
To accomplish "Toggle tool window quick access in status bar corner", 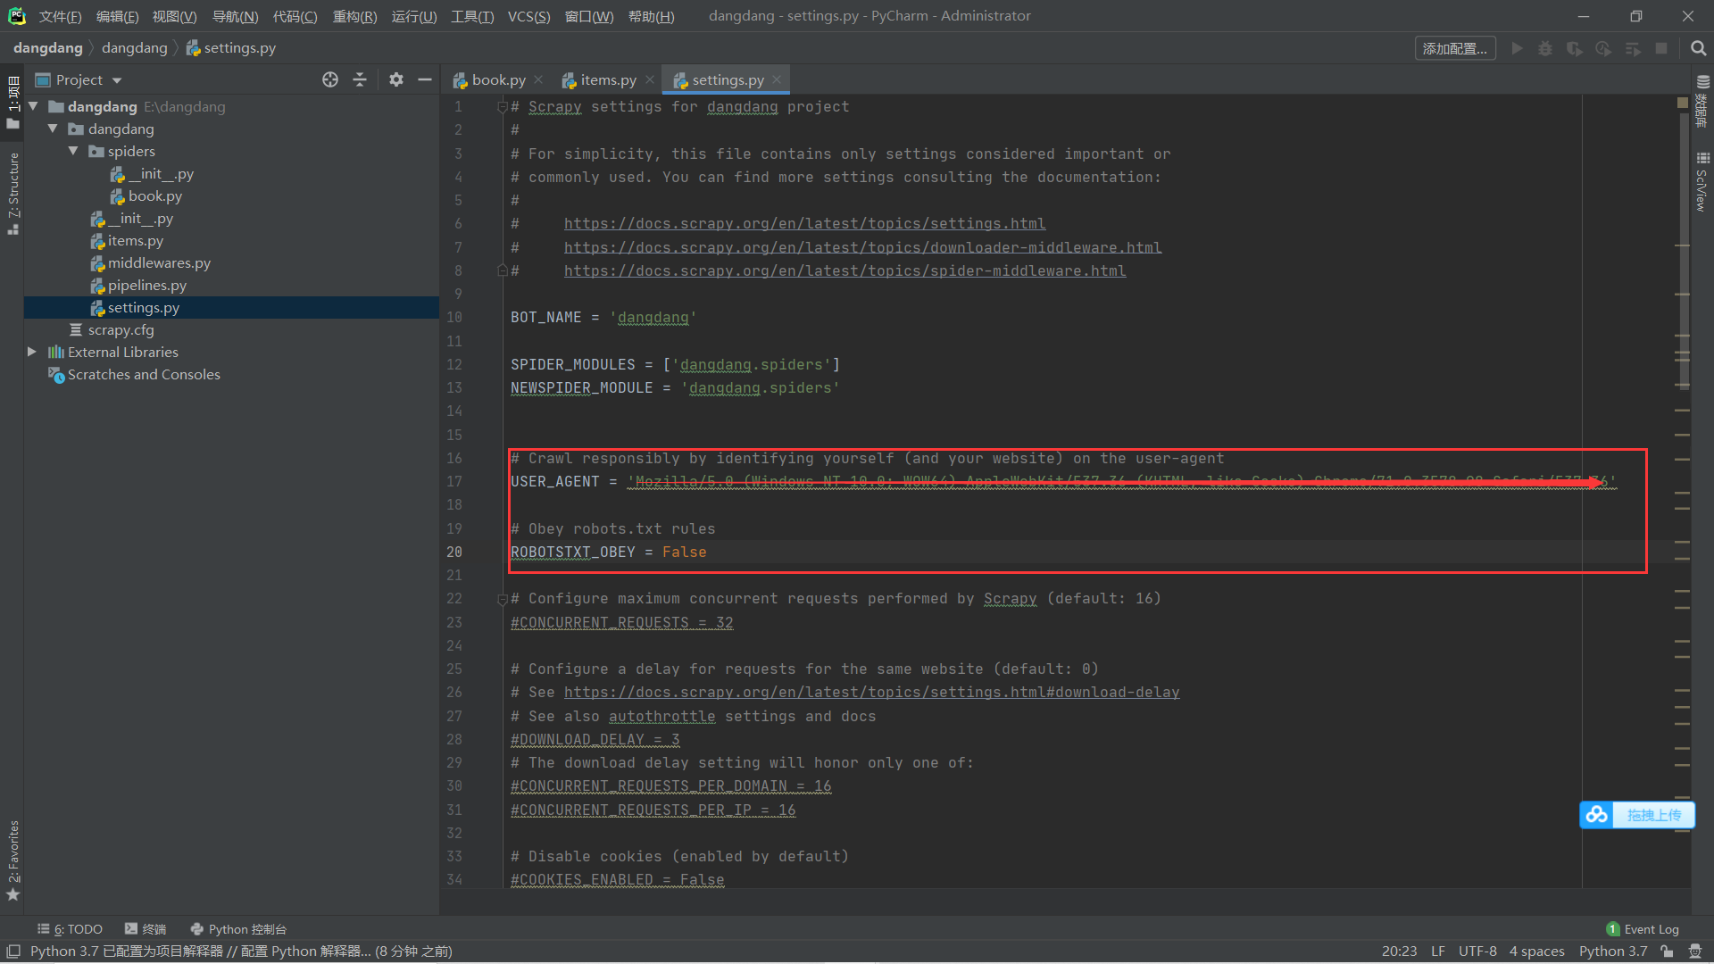I will click(13, 952).
